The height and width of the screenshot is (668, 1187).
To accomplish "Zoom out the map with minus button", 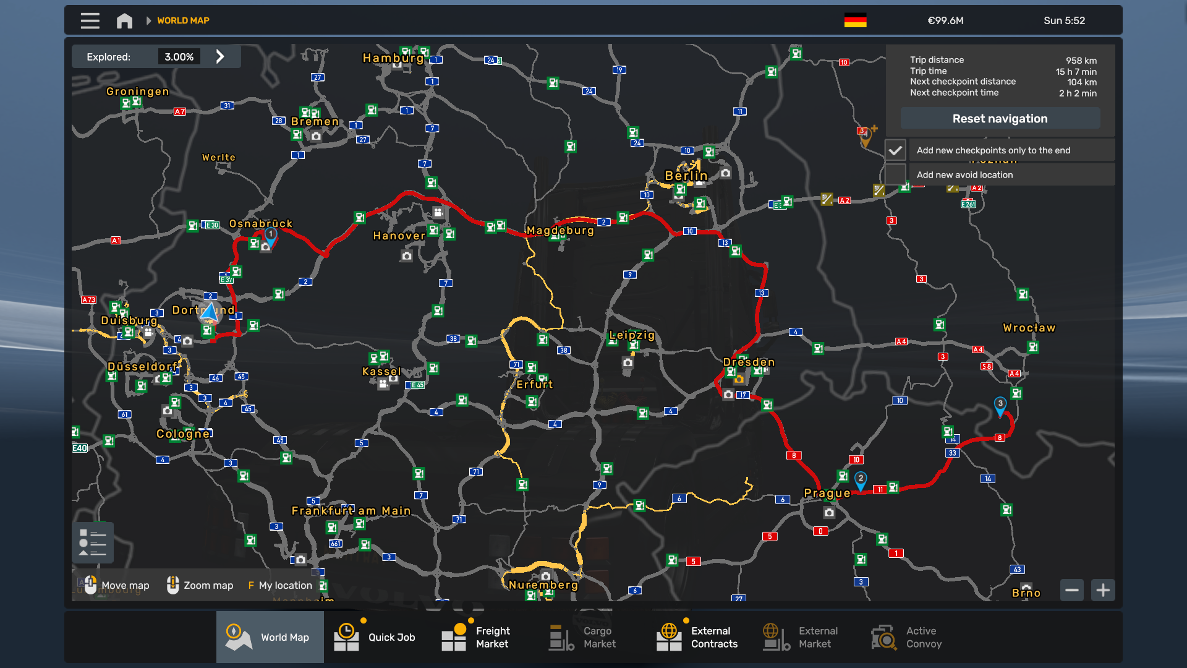I will pos(1072,590).
